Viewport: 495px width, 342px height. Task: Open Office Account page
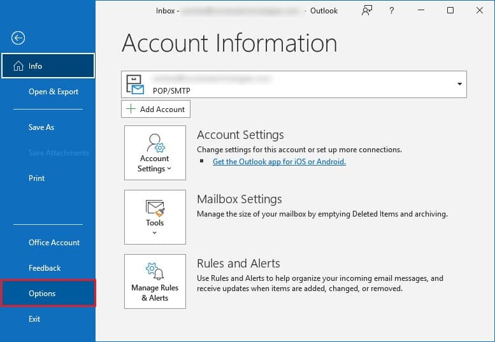(54, 243)
